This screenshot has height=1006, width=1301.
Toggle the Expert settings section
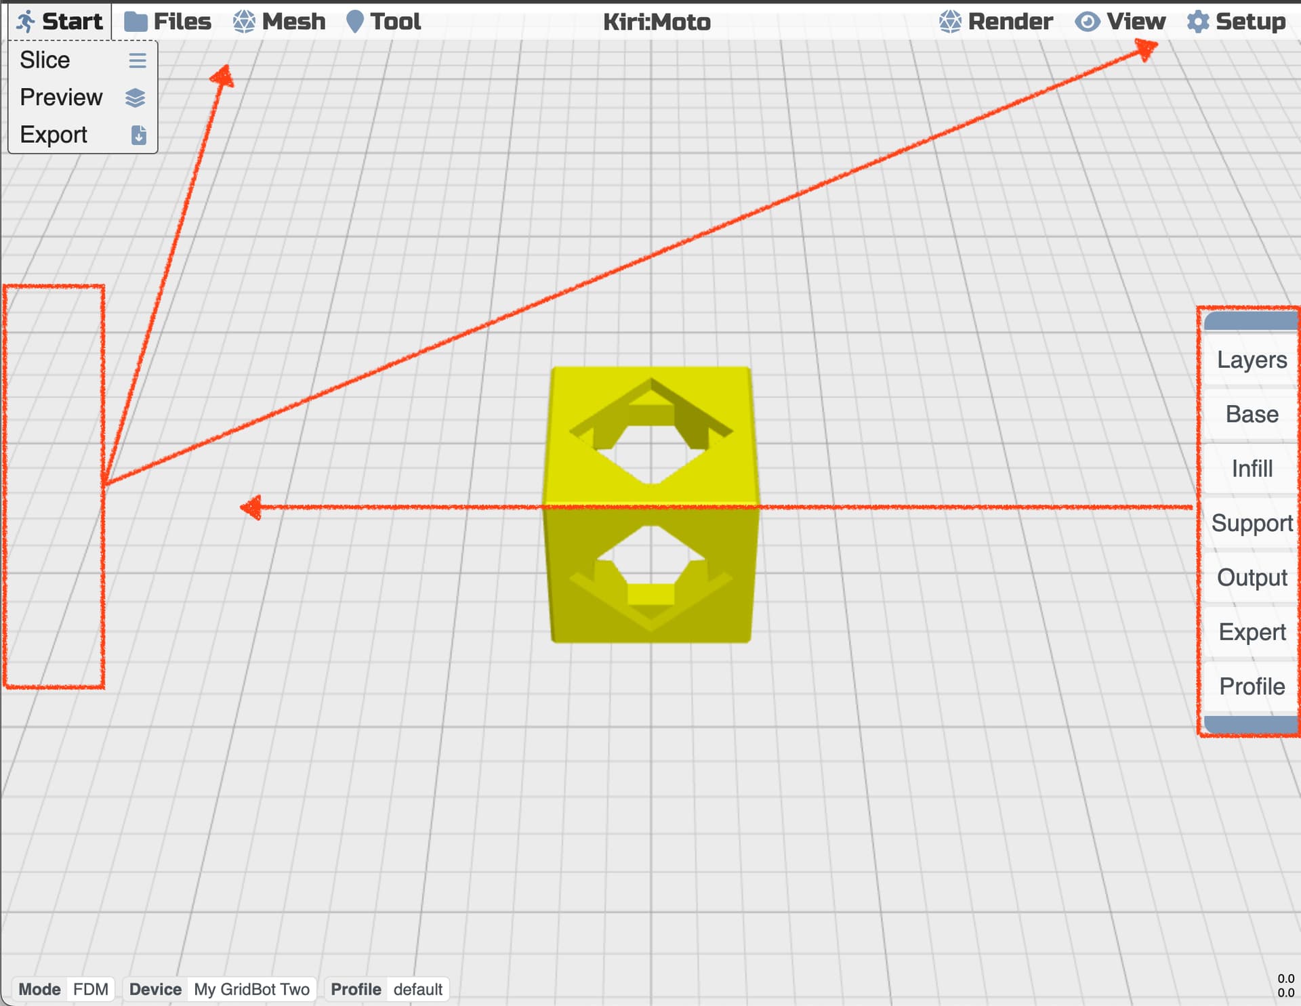coord(1251,631)
